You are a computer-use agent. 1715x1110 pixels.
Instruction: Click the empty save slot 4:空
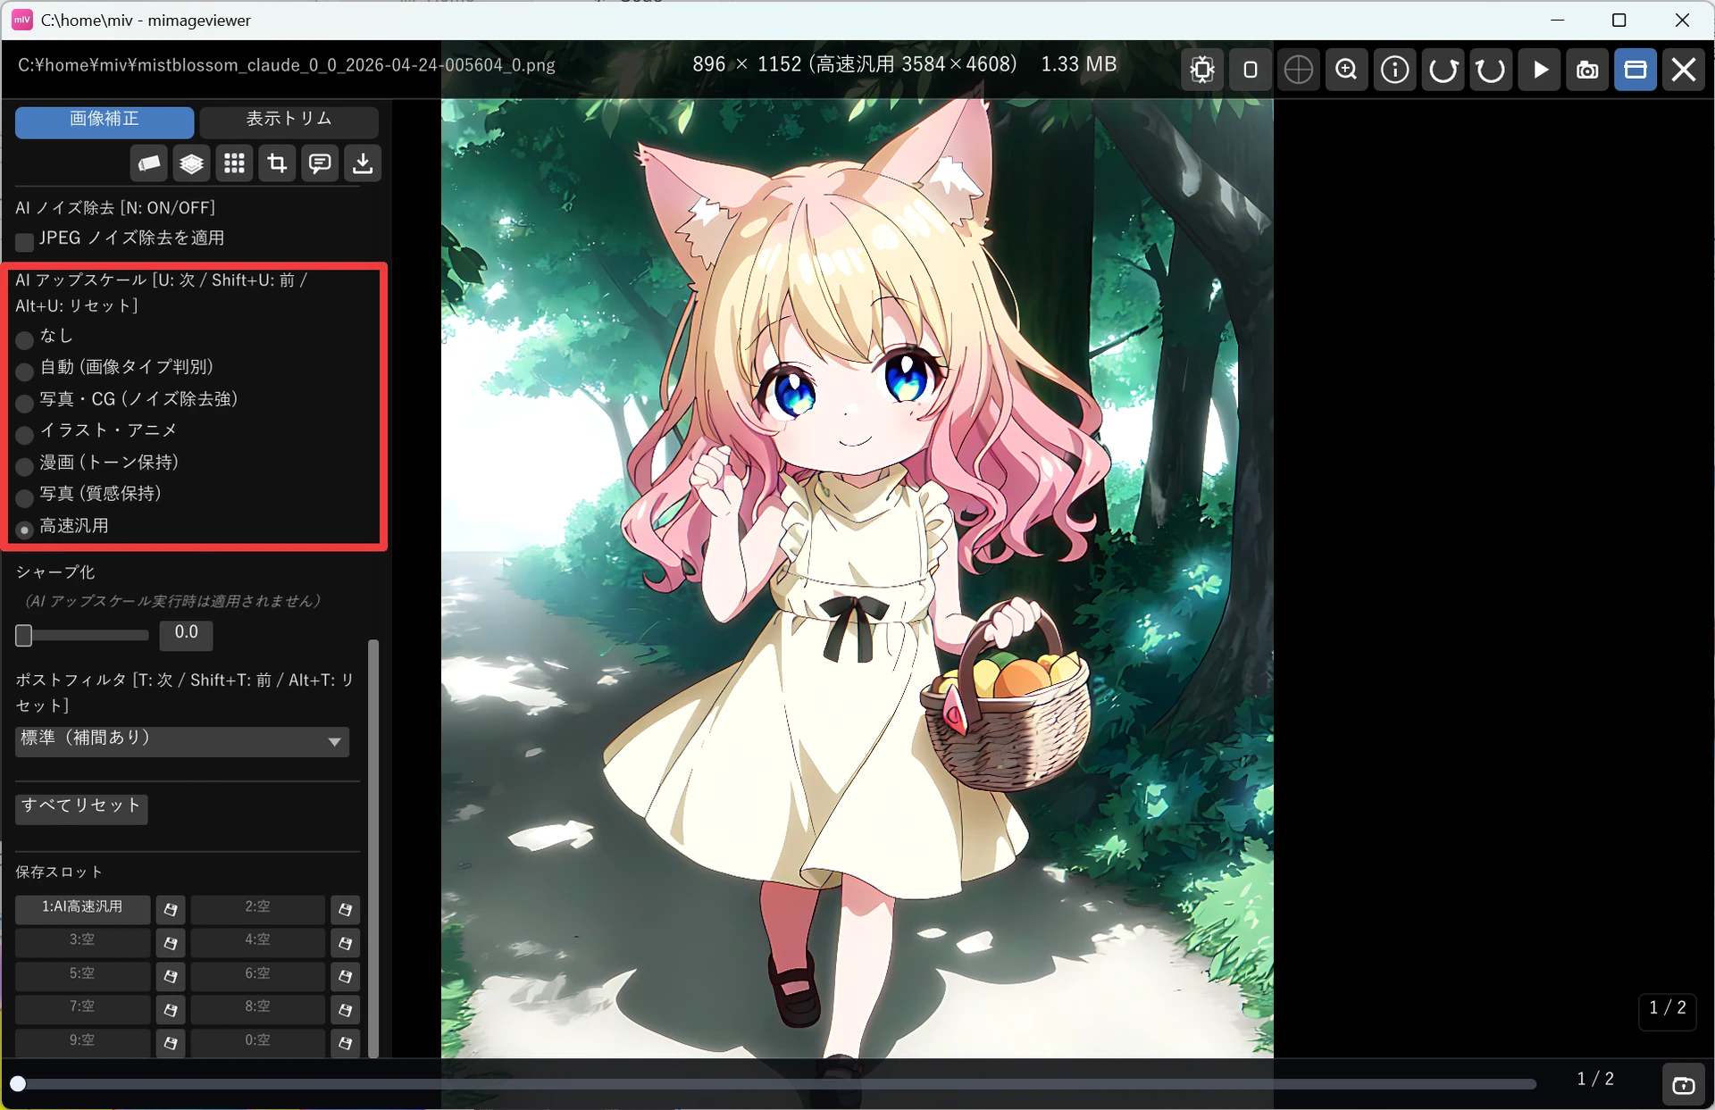click(x=257, y=942)
